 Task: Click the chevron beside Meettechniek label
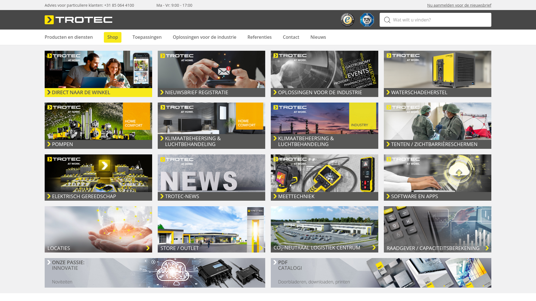(275, 196)
